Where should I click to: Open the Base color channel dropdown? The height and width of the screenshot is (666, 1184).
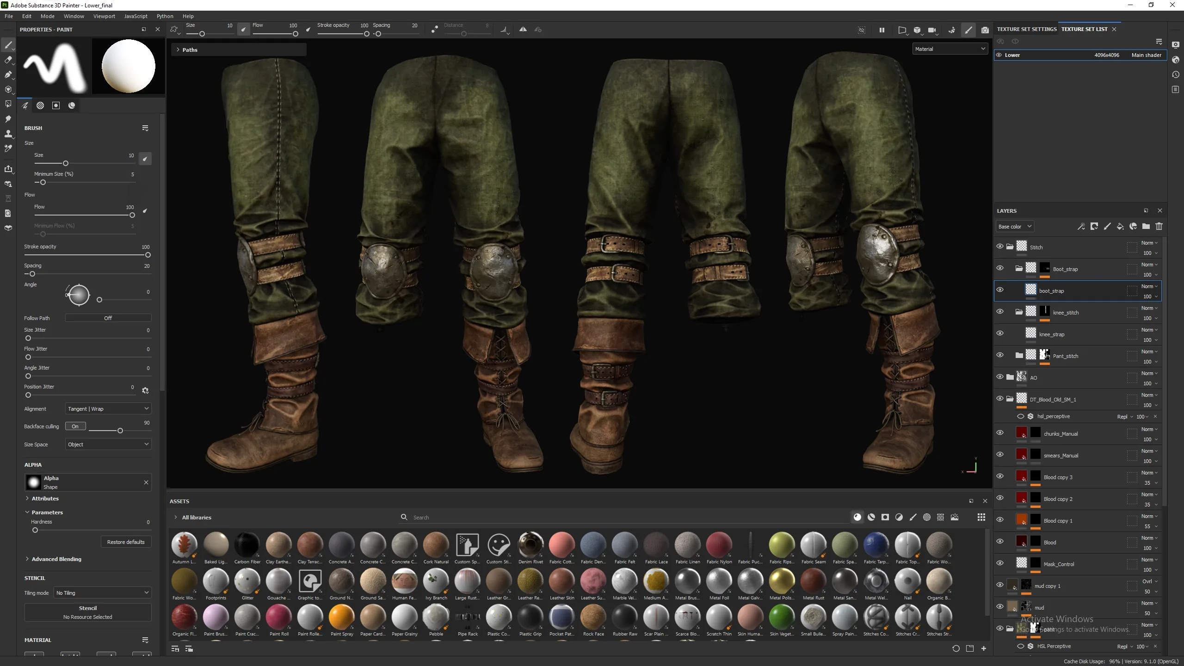coord(1015,227)
